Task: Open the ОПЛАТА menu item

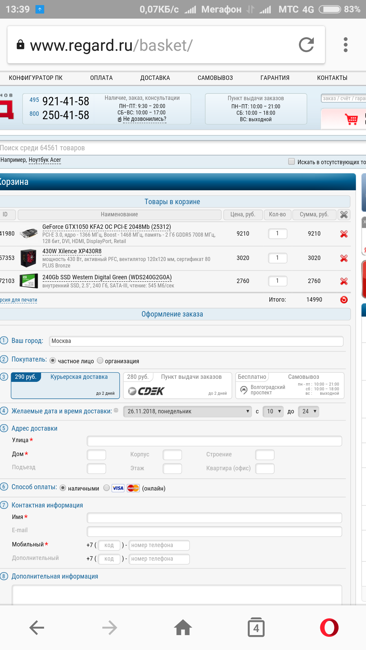Action: (x=101, y=78)
